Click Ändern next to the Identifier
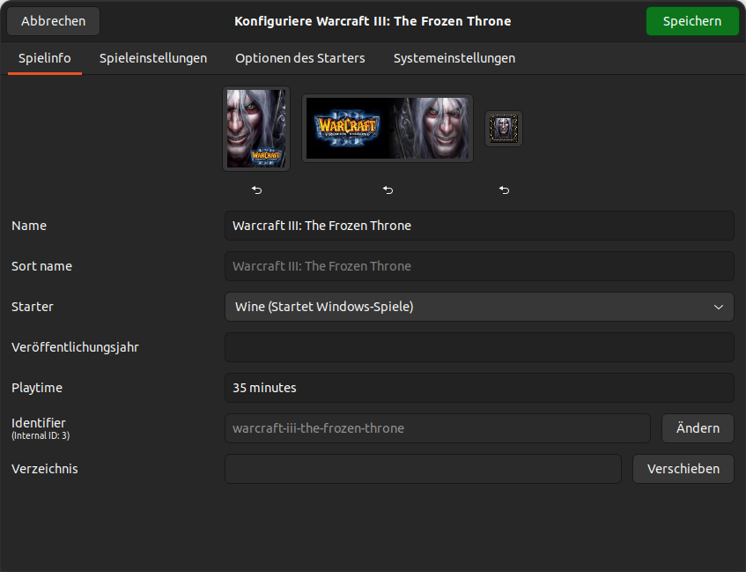Viewport: 746px width, 572px height. click(x=698, y=428)
